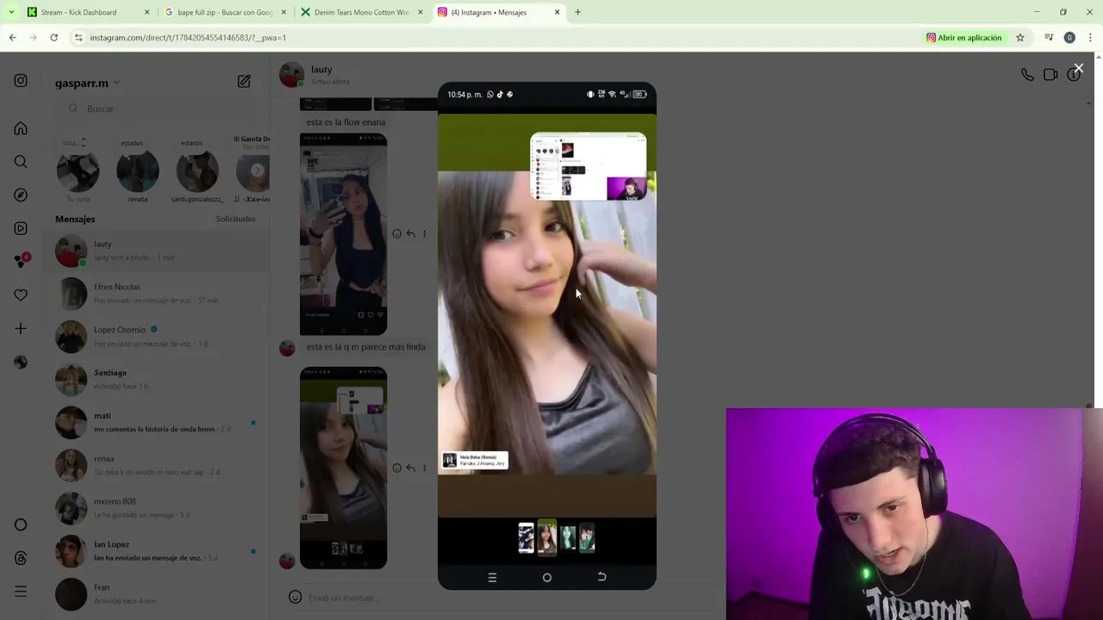Open site information icon in address bar
1103x620 pixels.
[78, 37]
